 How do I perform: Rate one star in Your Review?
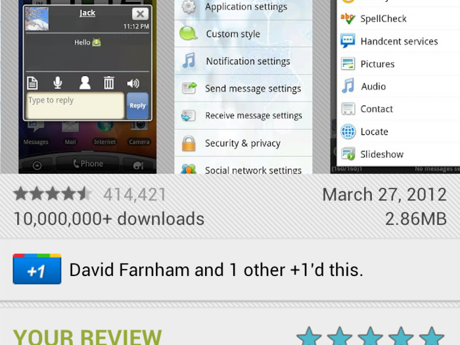(309, 337)
